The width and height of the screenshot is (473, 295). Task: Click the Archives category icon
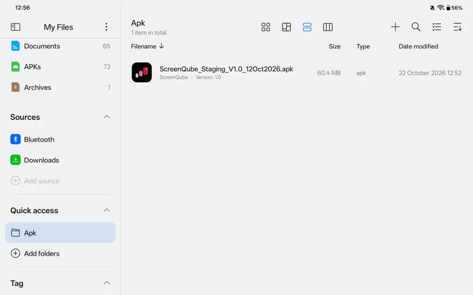tap(15, 87)
